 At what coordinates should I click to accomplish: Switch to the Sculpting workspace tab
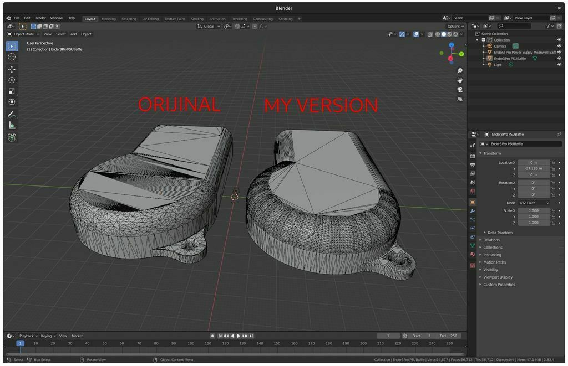coord(129,19)
